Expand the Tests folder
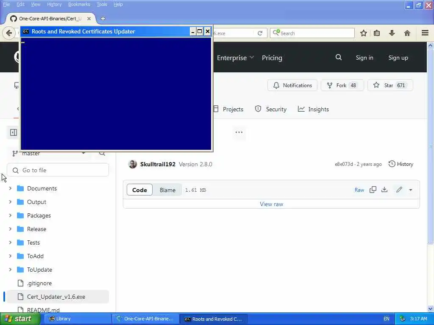Image resolution: width=434 pixels, height=325 pixels. pos(10,242)
